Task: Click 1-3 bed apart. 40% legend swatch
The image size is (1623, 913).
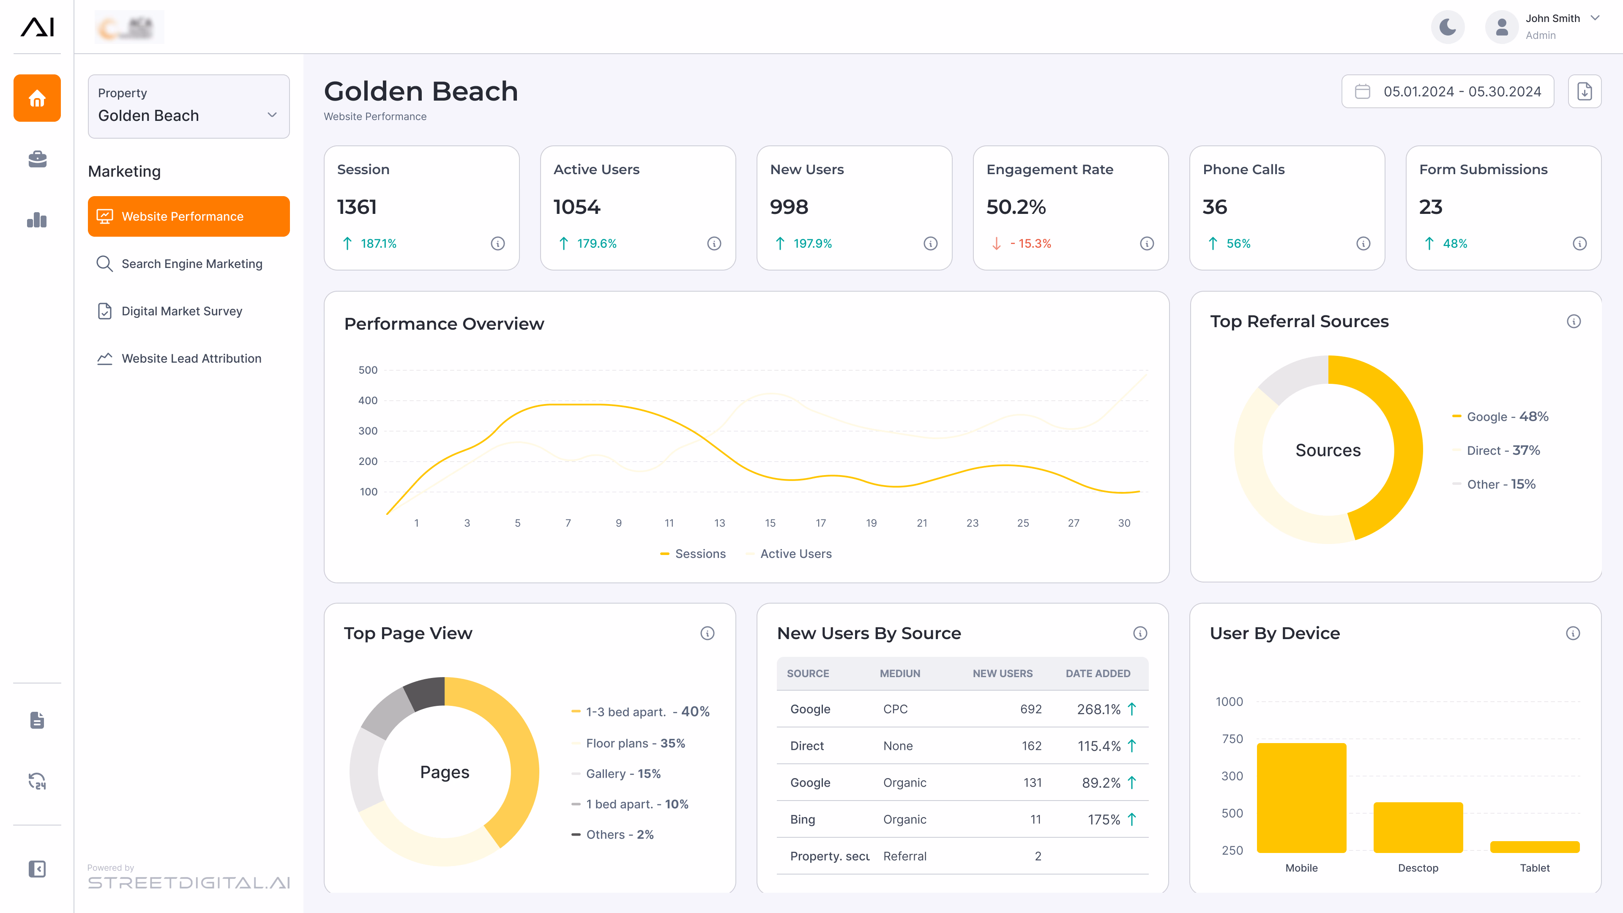Action: coord(576,711)
